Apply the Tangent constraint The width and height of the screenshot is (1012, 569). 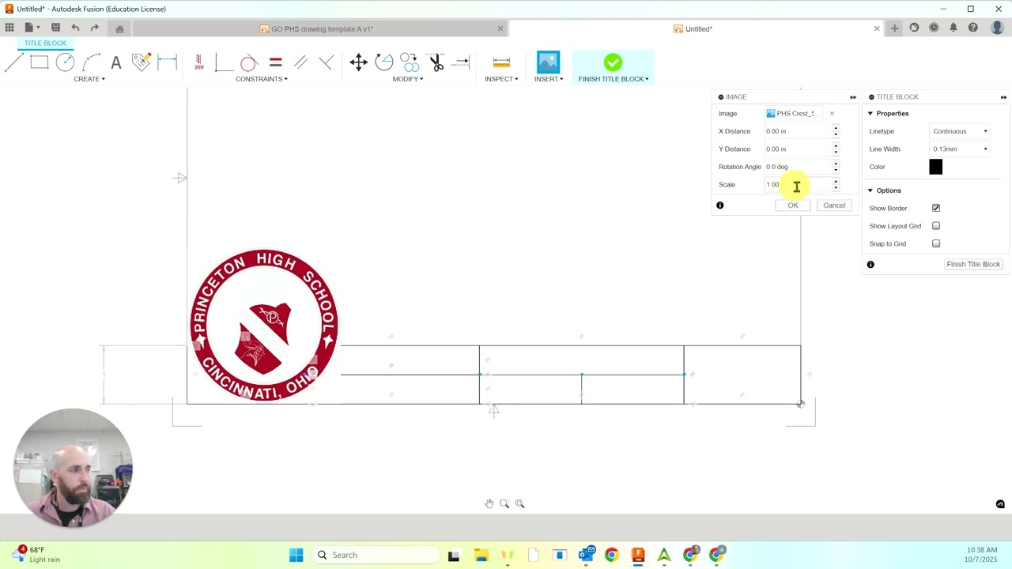[248, 62]
